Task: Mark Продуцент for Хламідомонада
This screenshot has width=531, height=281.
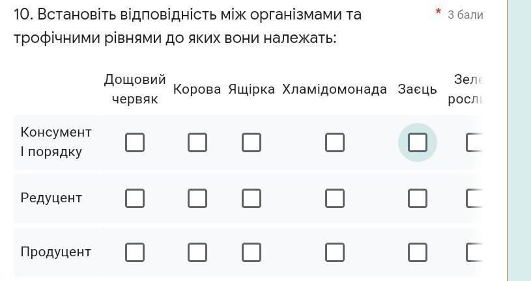Action: 335,252
